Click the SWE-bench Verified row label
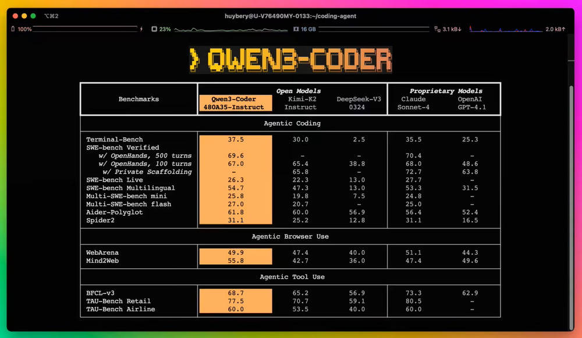 122,148
